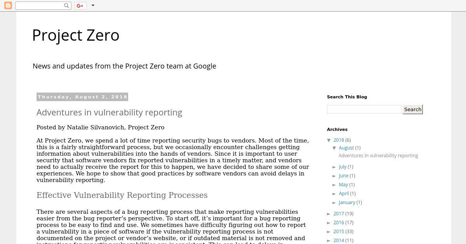Open the Blogger logo icon
Image resolution: width=466 pixels, height=244 pixels.
point(8,5)
